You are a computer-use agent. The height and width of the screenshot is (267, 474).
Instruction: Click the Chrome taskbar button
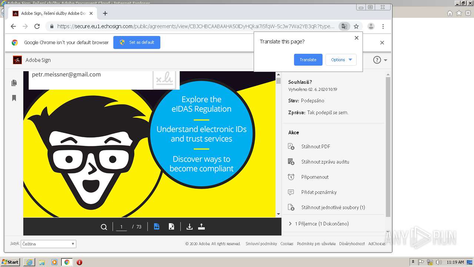pos(67,262)
